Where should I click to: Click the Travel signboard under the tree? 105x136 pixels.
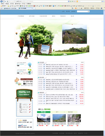(45, 49)
